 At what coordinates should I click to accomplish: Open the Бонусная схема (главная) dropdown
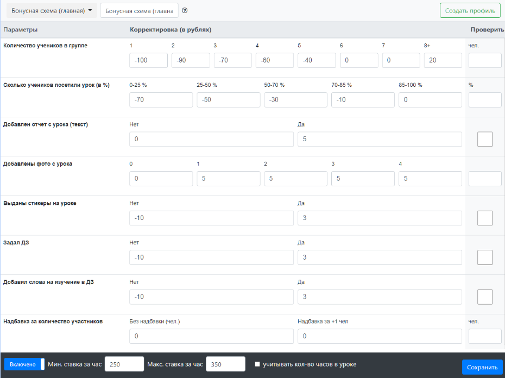click(52, 11)
